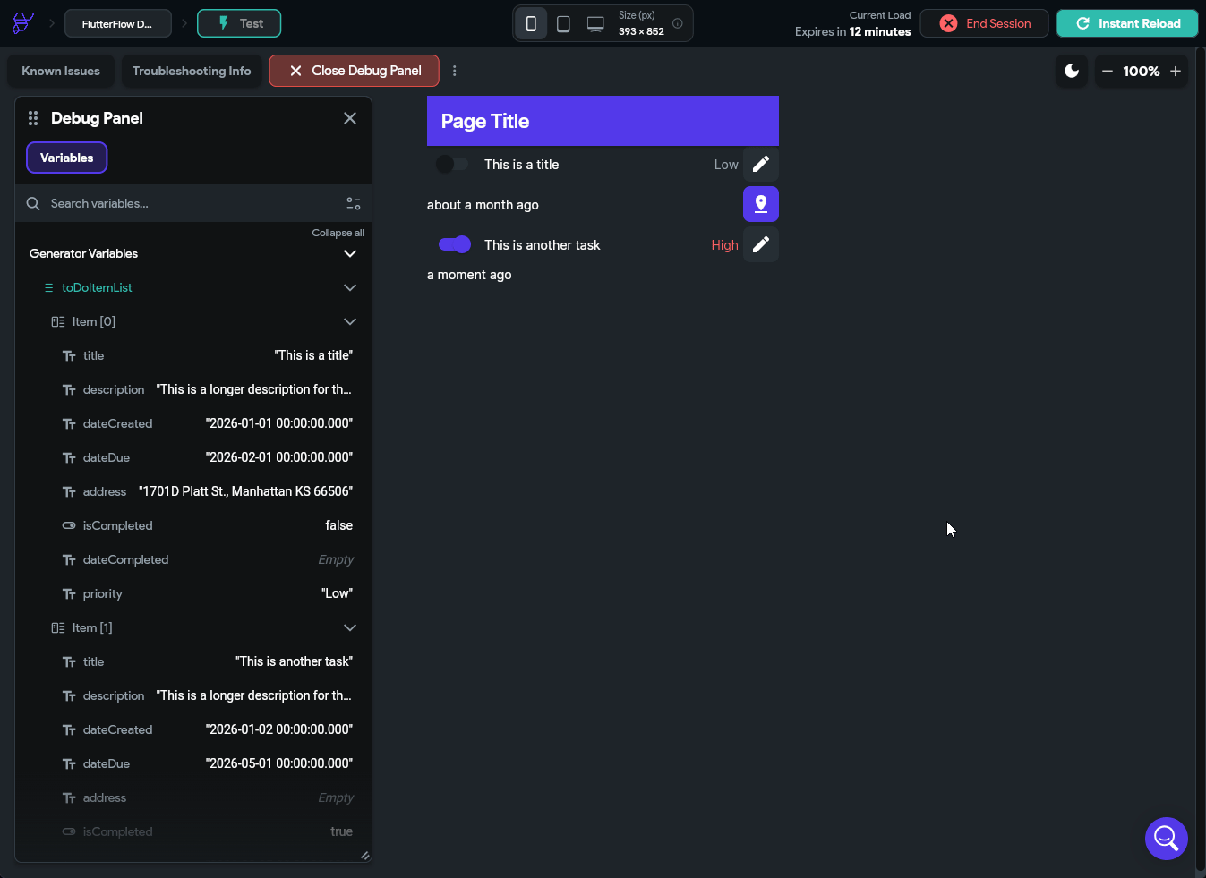The image size is (1206, 878).
Task: Click Instant Reload button
Action: [1127, 23]
